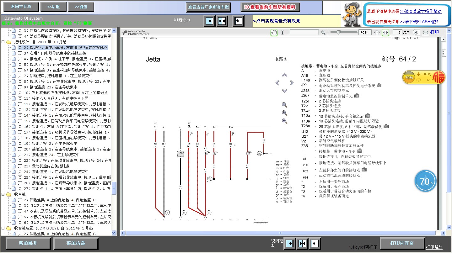Screen dimensions: 452x253
Task: Click the red 福 icon on the speed widget
Action: pos(439,77)
